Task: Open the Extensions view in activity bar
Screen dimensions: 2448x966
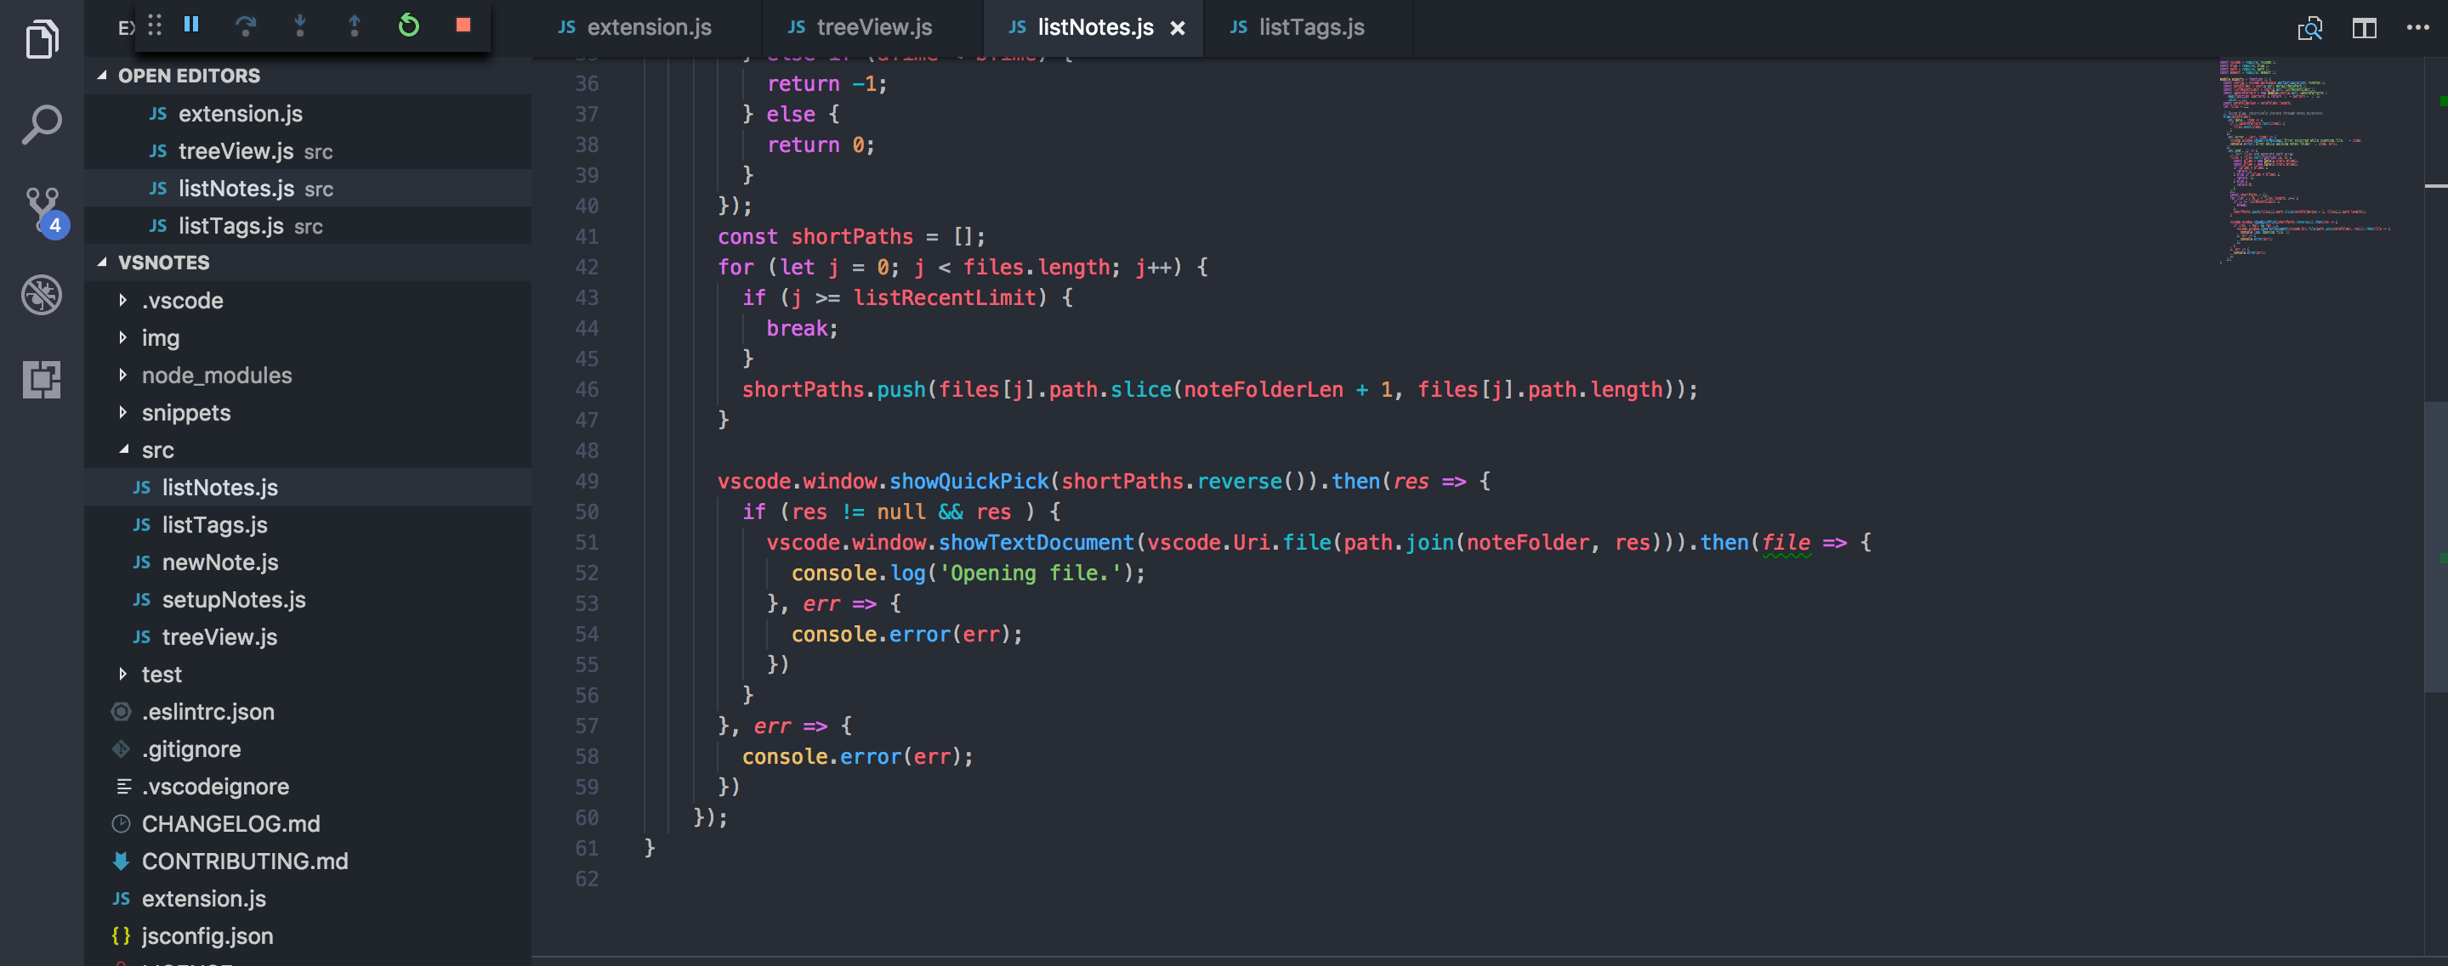Action: 42,379
